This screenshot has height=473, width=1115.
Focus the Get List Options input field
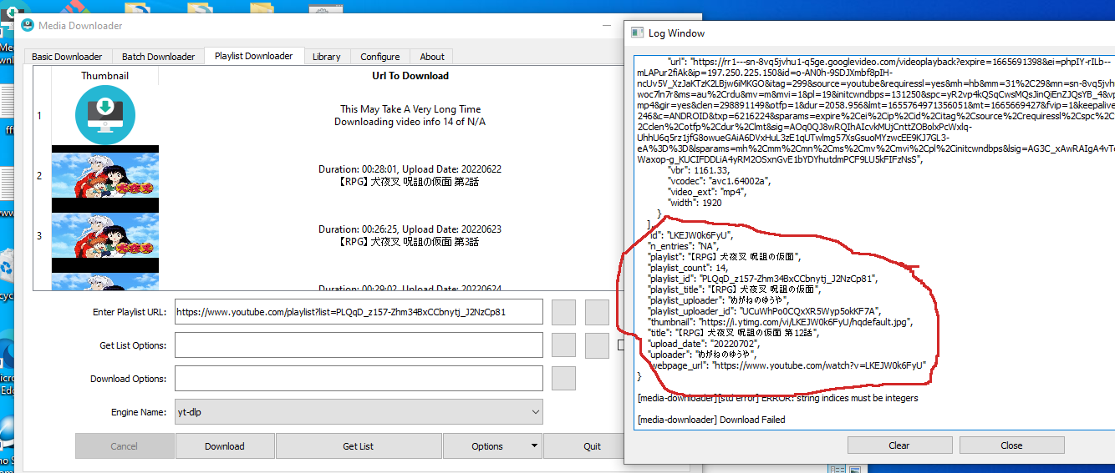tap(359, 345)
